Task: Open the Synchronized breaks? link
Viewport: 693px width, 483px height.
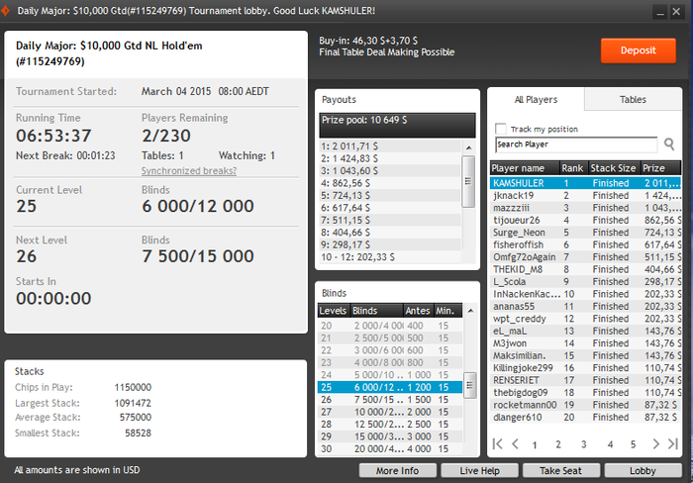Action: coord(189,170)
